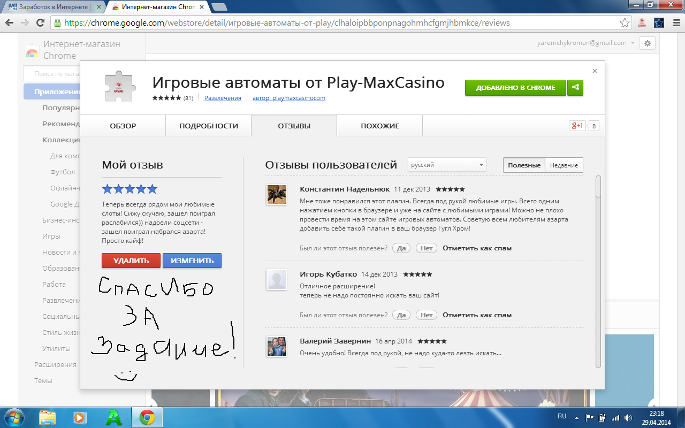This screenshot has height=428, width=685.
Task: Open Расширения in the sidebar
Action: pos(56,364)
